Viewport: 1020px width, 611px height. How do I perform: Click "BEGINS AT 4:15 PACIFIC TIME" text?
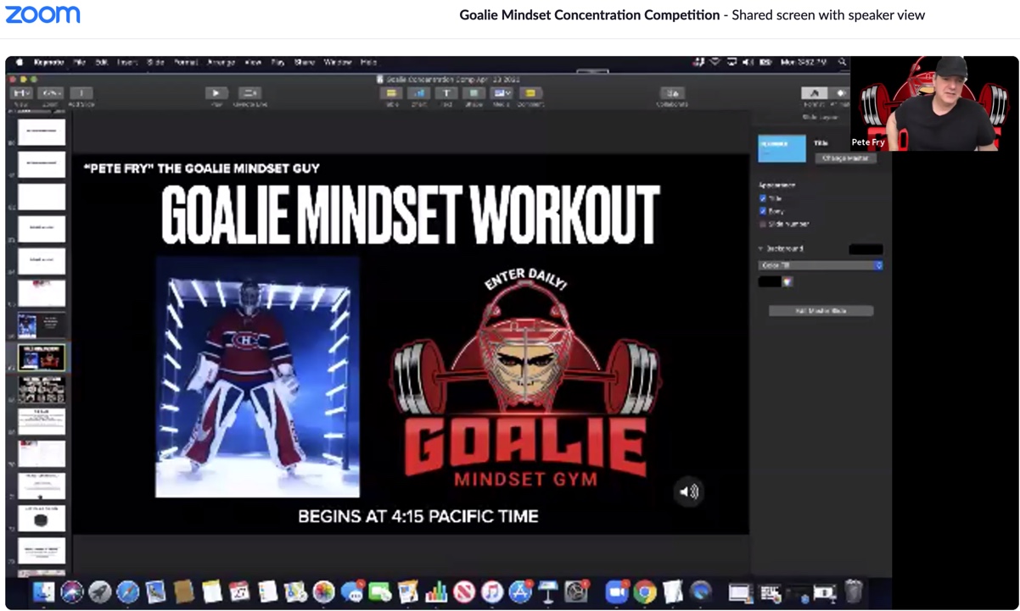(x=418, y=516)
